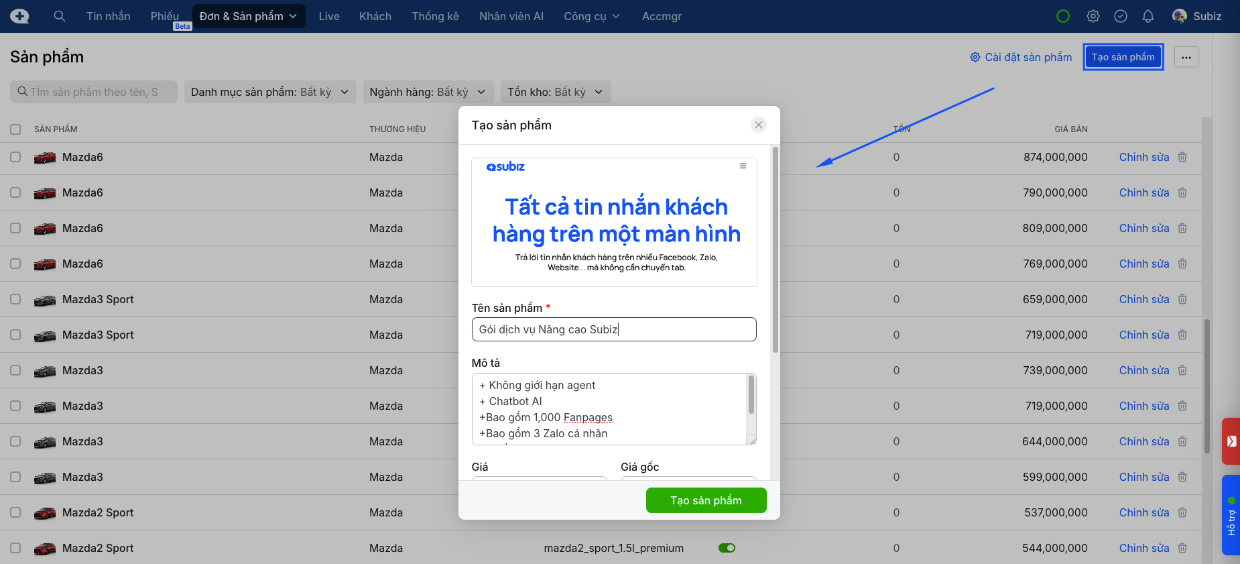Click the green Tạo sản phẩm submit button

pos(706,500)
